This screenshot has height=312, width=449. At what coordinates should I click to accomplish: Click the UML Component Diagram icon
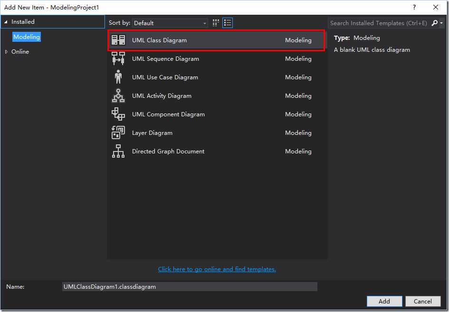tap(118, 114)
